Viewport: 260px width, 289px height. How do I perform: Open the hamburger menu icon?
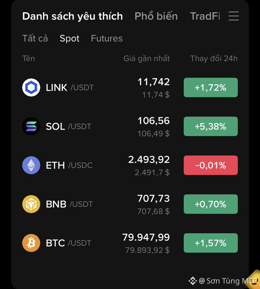tap(233, 16)
